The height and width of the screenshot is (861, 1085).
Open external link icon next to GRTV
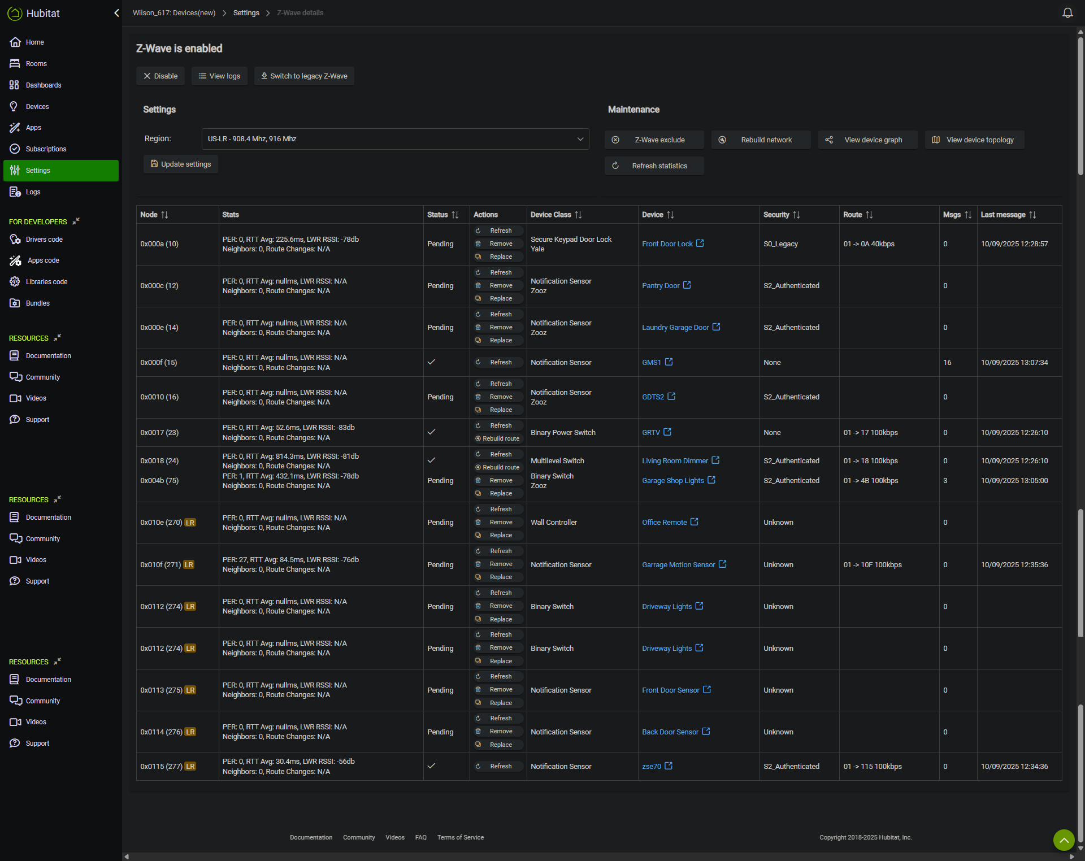[667, 432]
